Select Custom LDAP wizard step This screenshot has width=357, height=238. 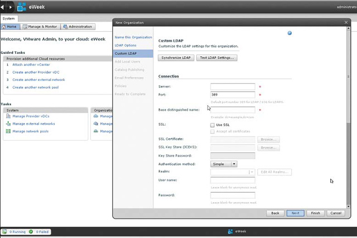point(133,53)
